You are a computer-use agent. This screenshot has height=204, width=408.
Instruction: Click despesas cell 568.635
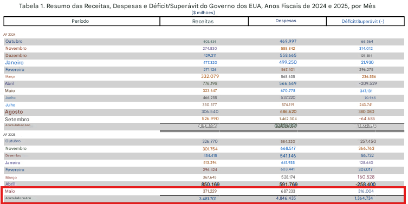288,77
